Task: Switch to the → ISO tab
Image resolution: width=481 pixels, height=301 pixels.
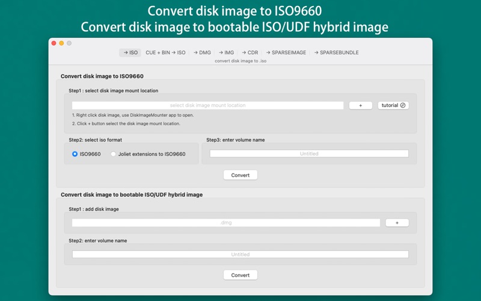Action: (130, 52)
